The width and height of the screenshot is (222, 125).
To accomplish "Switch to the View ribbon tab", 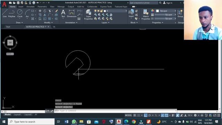I will [52, 7].
